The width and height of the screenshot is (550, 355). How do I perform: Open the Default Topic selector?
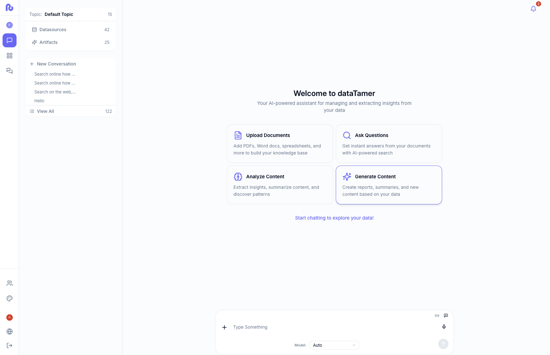click(70, 14)
